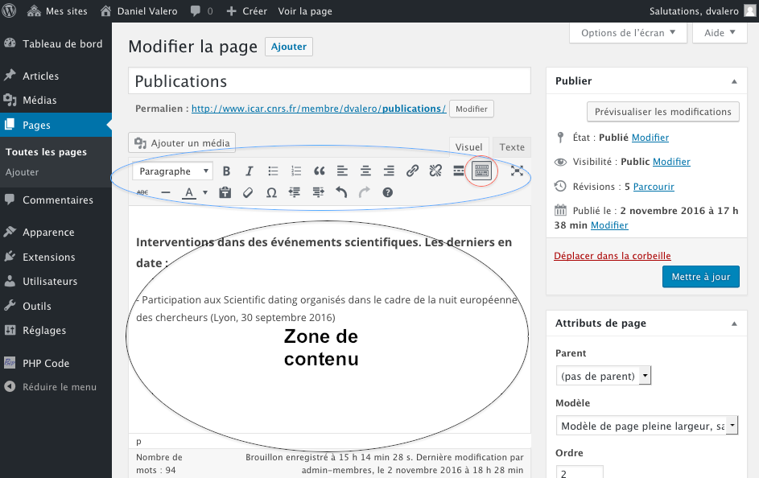The height and width of the screenshot is (478, 759).
Task: Expand the Options de l'écran panel
Action: coord(628,33)
